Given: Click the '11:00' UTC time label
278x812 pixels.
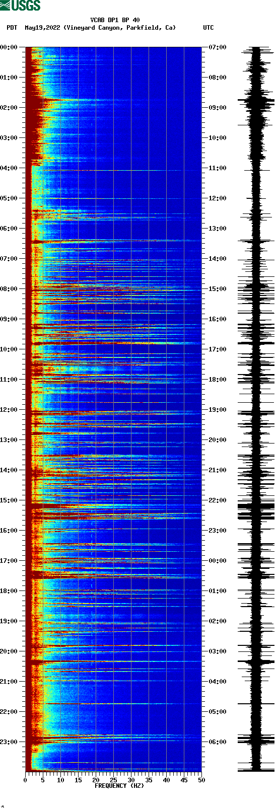Looking at the screenshot, I should pos(218,168).
